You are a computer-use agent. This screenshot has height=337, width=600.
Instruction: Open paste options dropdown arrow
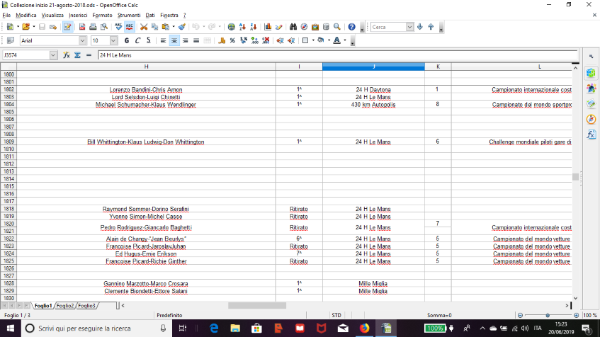coord(174,27)
